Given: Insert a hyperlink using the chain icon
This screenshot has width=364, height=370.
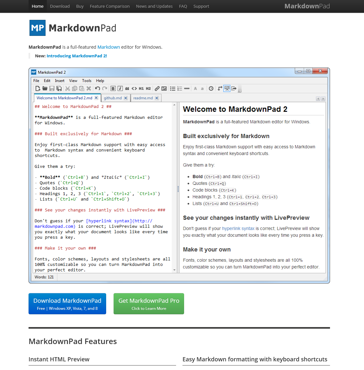Looking at the screenshot, I should (x=157, y=88).
